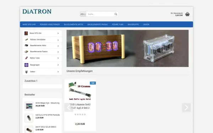Click the star rating under SMD Lötpaste
This screenshot has width=213, height=133.
(80, 115)
